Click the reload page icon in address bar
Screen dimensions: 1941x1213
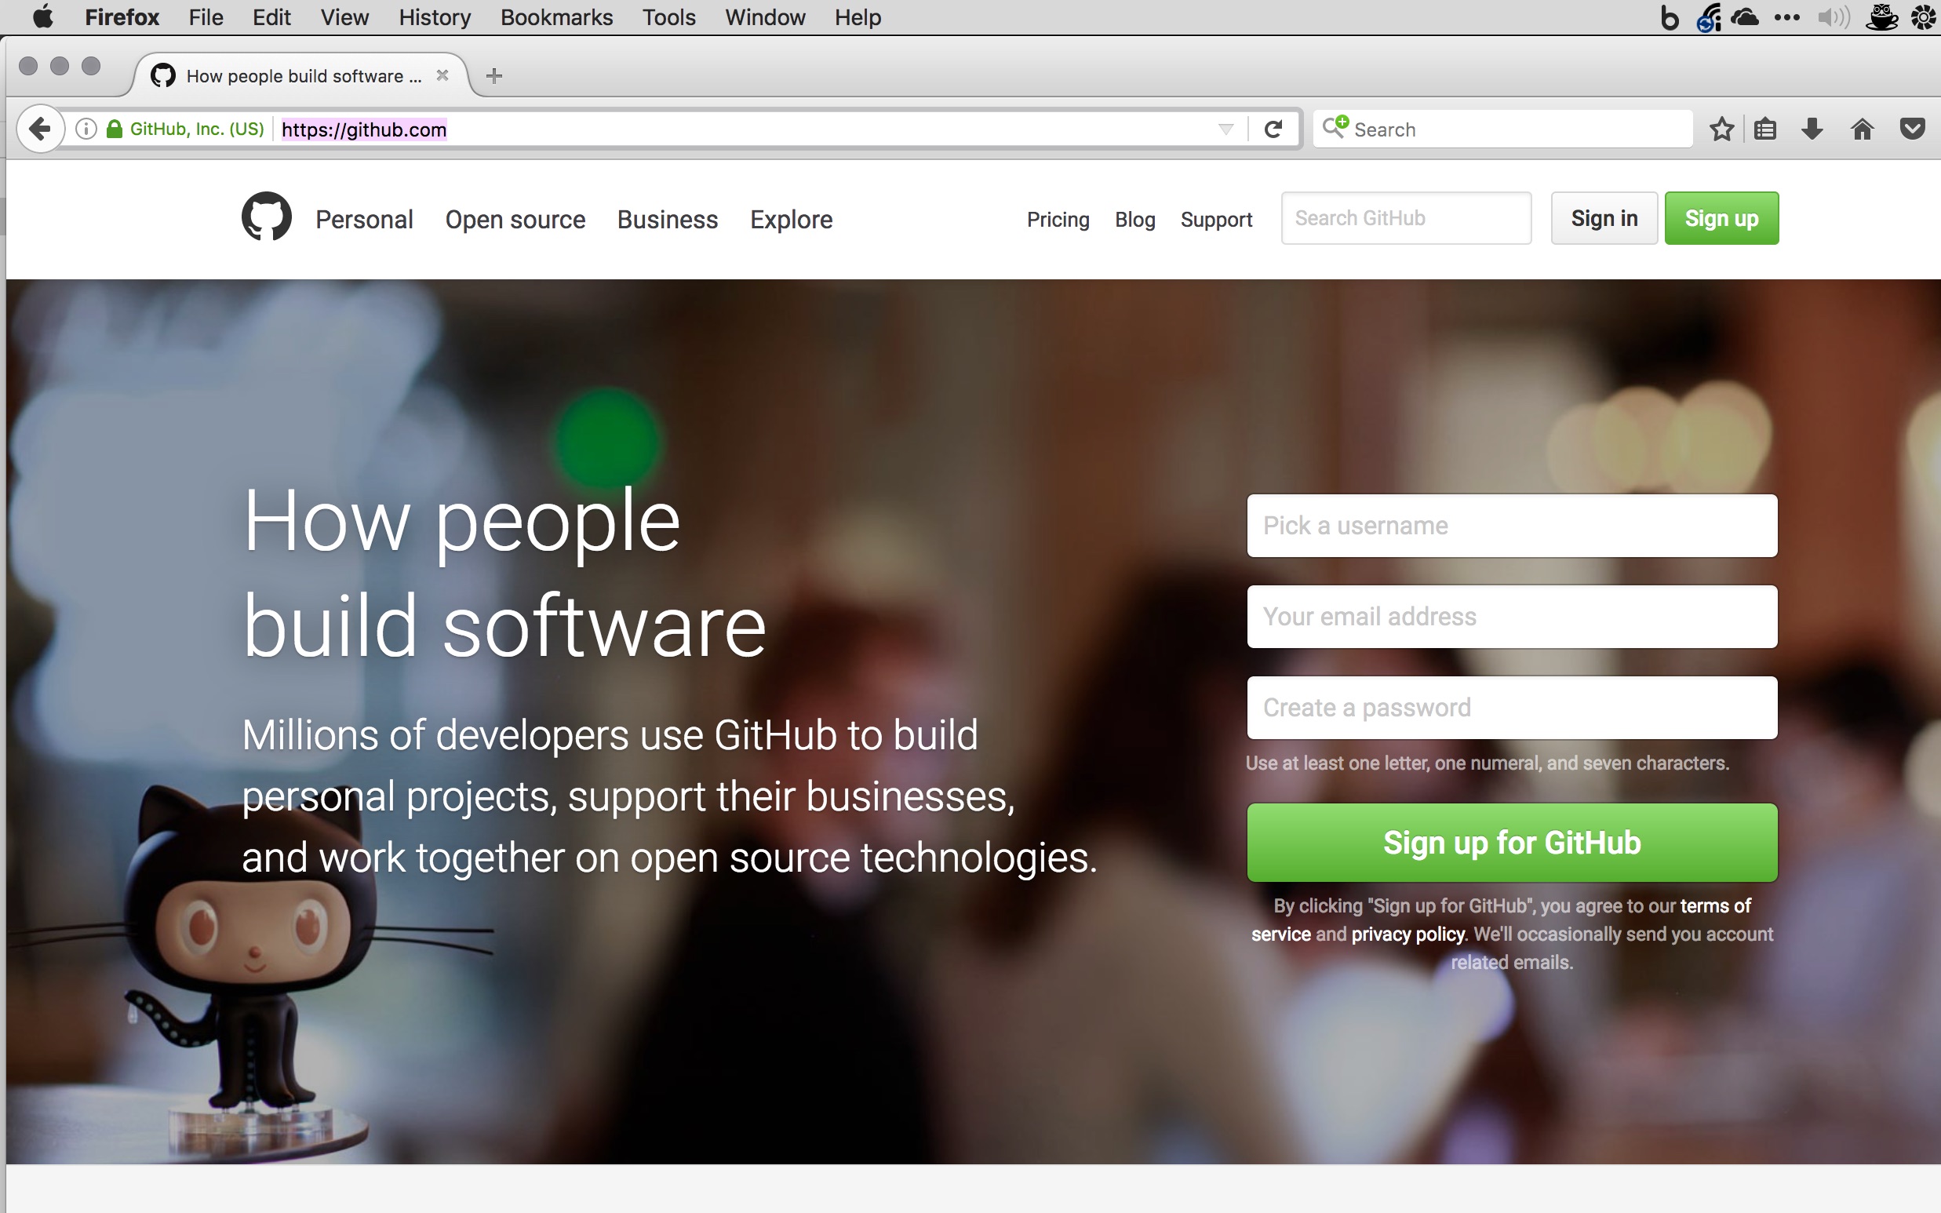coord(1273,129)
